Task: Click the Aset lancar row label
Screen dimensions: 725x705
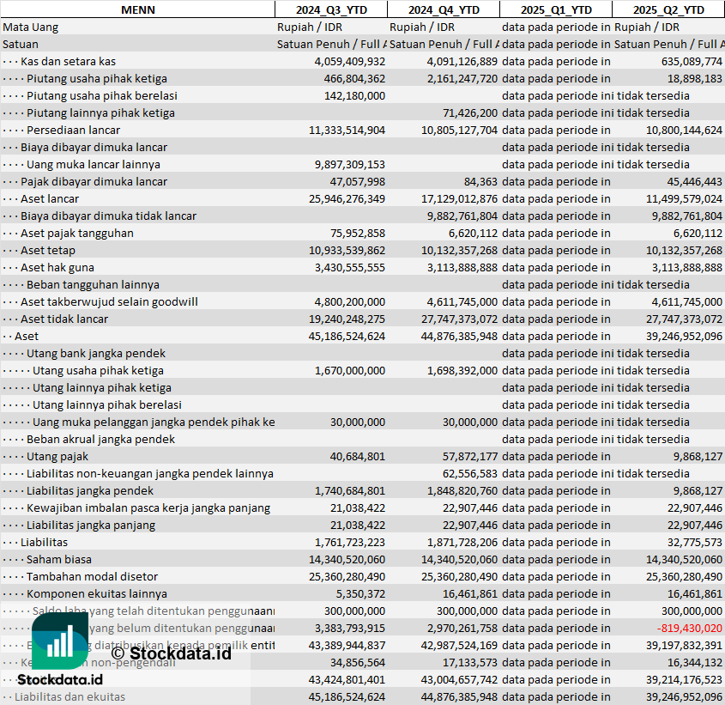Action: pyautogui.click(x=50, y=198)
